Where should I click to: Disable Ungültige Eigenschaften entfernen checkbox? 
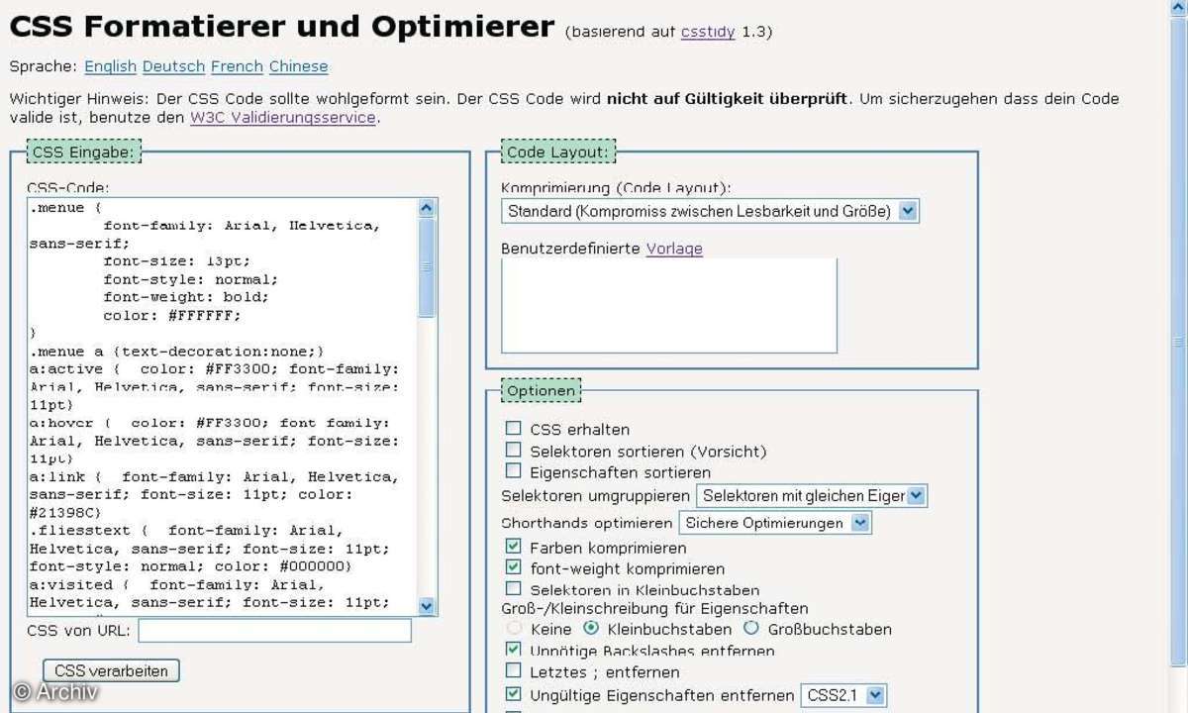tap(513, 694)
